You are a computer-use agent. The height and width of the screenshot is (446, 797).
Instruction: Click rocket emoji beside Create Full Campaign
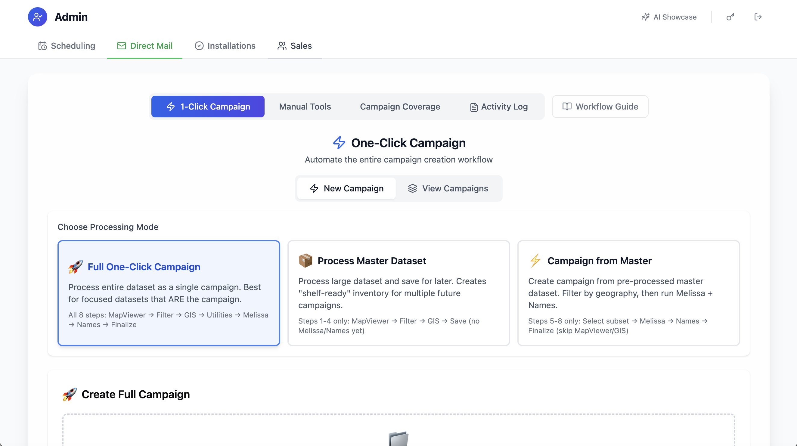[x=70, y=394]
